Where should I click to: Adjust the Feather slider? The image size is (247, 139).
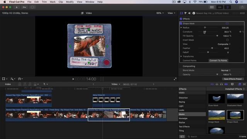[x=208, y=48]
